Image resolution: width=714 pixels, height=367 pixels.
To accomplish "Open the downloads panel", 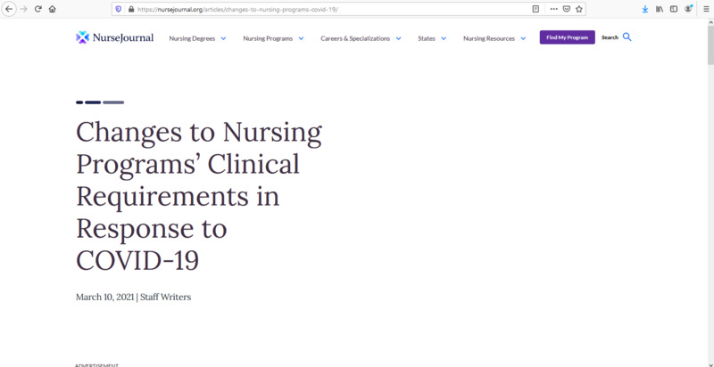I will (645, 9).
